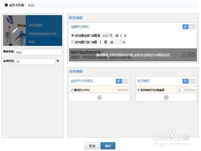Click the 确定 button
201x151 pixels.
coord(108,146)
